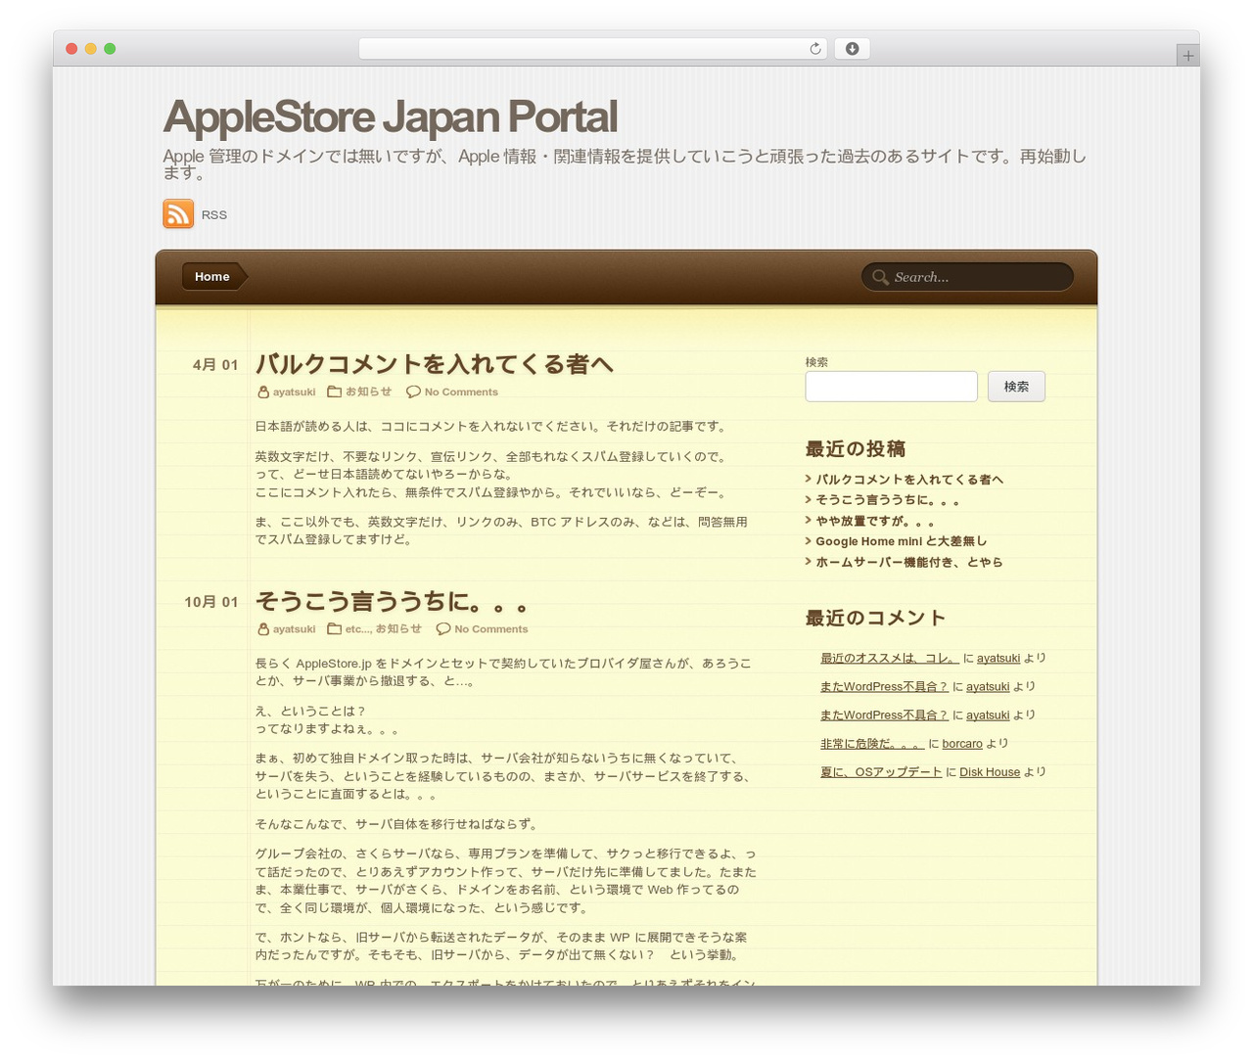Image resolution: width=1253 pixels, height=1061 pixels.
Task: Click the author icon under バルクコメント post
Action: click(x=263, y=392)
